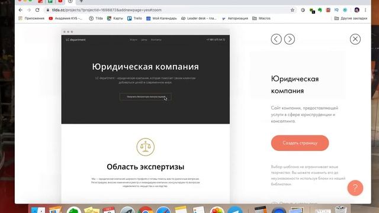Screen dimensions: 379x213
Task: Click Цены menu item in preview header
Action: 144,40
